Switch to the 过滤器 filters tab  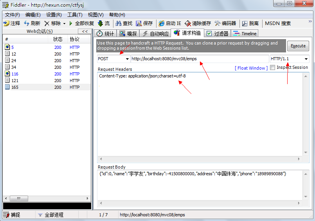pyautogui.click(x=217, y=34)
